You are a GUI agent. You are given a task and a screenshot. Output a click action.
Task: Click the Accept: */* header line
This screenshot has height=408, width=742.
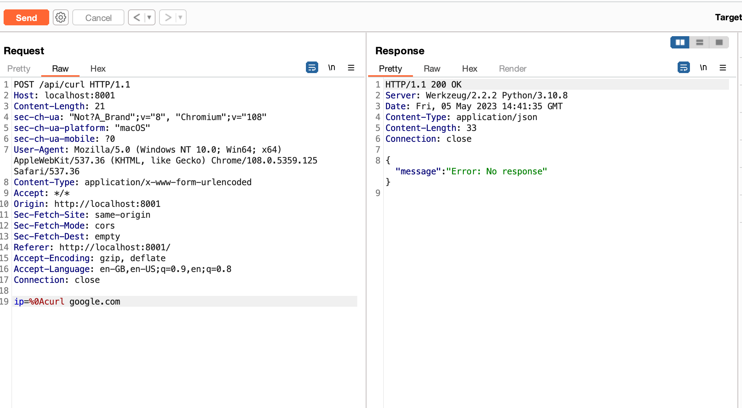(x=42, y=193)
